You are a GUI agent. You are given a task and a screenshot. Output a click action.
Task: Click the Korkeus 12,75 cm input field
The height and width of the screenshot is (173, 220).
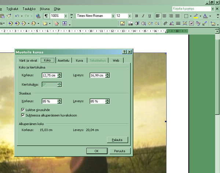49,76
